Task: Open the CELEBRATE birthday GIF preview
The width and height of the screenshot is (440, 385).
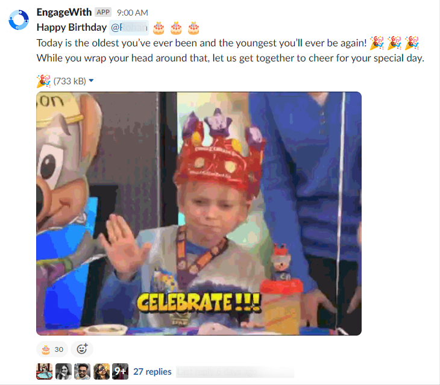Action: click(199, 213)
